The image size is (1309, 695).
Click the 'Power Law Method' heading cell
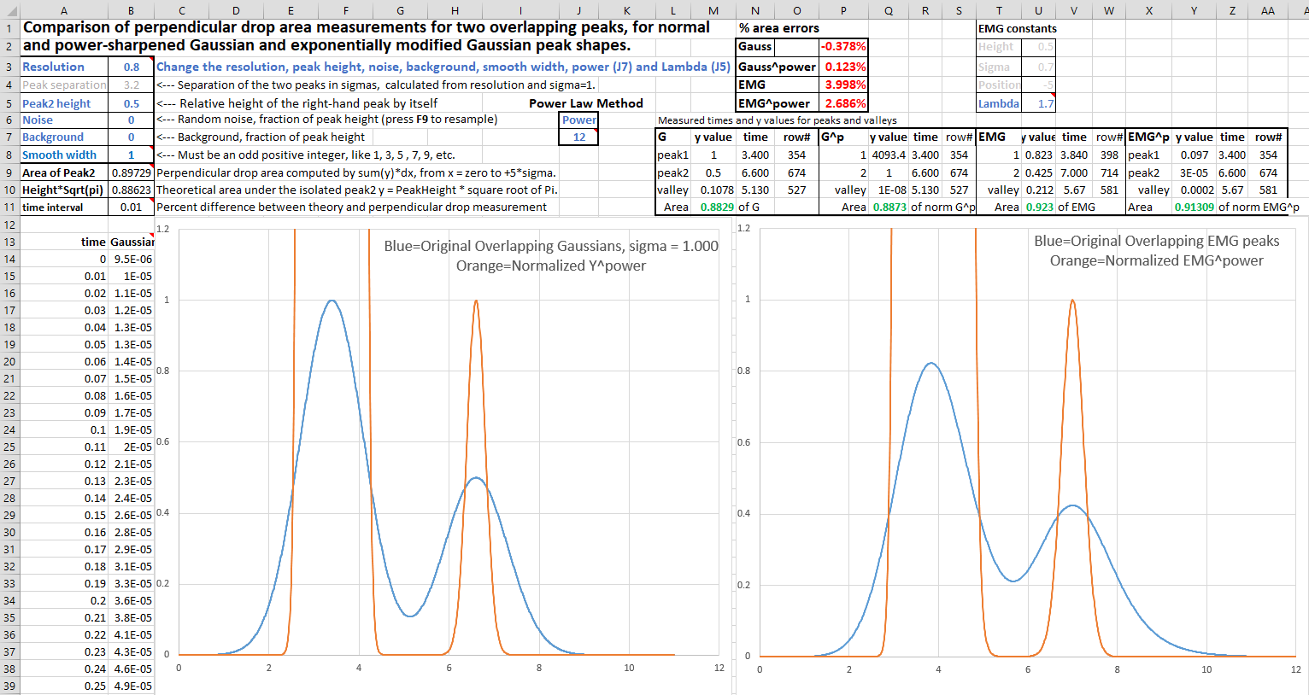click(x=585, y=103)
